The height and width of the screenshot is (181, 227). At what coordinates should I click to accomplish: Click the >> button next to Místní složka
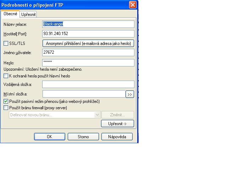coord(130,94)
